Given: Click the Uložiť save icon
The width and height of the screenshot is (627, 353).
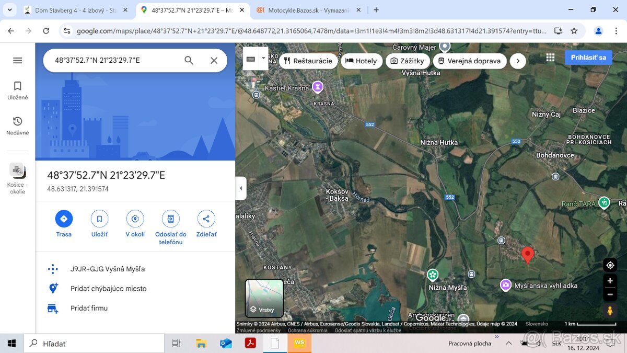Looking at the screenshot, I should pos(99,219).
